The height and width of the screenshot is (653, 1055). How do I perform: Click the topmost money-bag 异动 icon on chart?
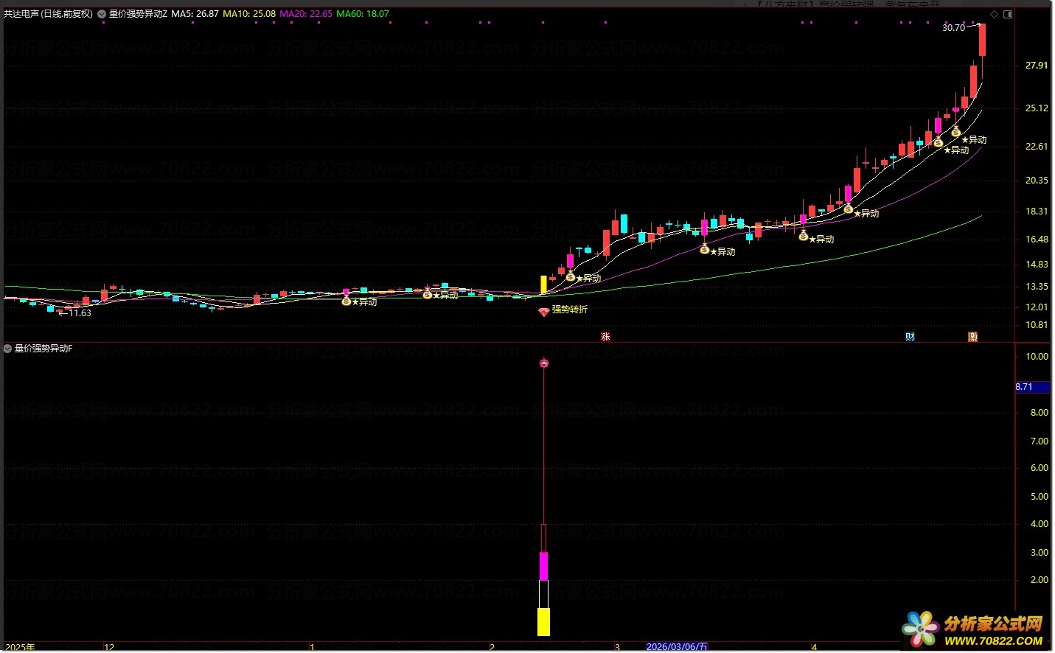(x=955, y=133)
